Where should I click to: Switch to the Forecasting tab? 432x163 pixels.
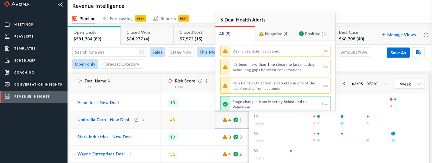[121, 19]
